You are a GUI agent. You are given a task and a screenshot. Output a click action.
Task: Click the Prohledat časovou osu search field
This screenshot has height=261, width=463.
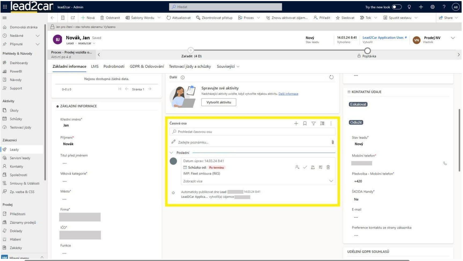click(252, 132)
